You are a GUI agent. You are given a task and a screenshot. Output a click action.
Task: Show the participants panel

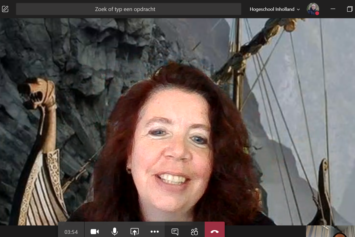(x=194, y=232)
